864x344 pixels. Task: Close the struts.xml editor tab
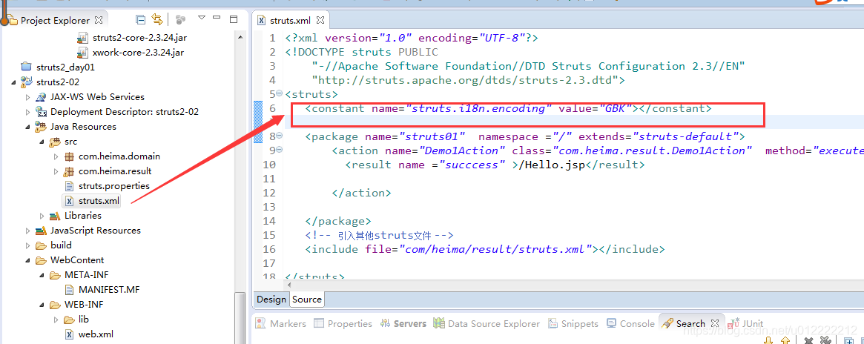coord(320,20)
